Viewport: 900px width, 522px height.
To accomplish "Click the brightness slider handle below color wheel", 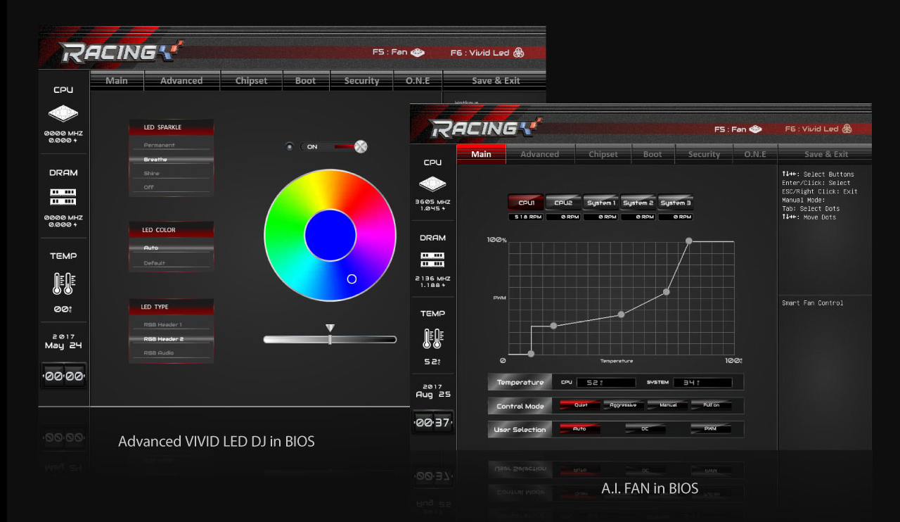I will (x=330, y=336).
